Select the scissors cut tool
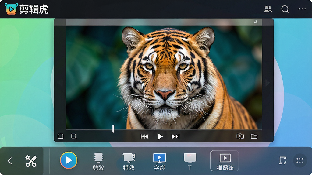 (31, 161)
